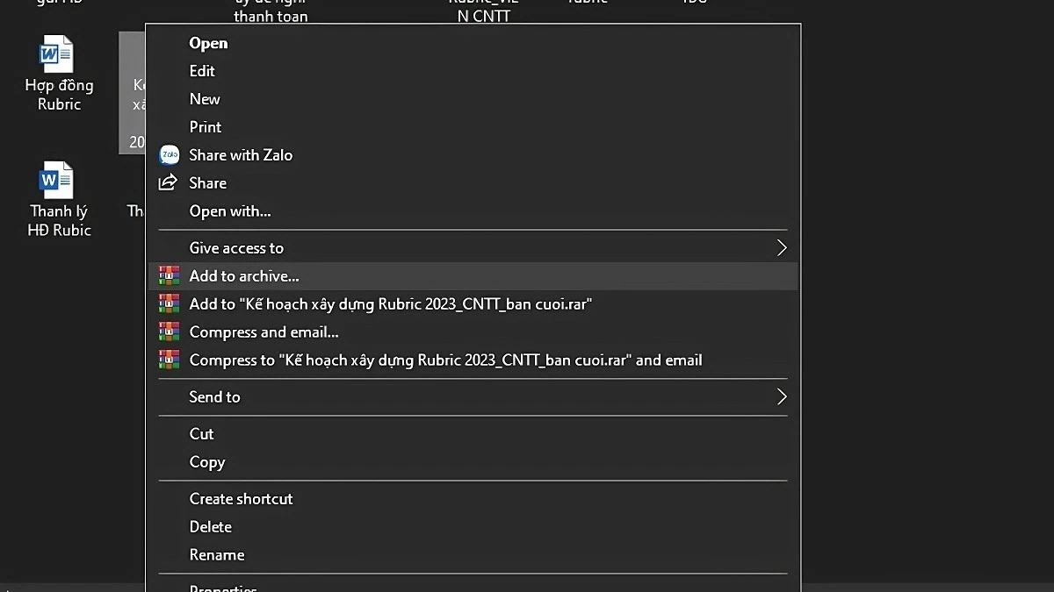Create shortcut for the selected file
Image resolution: width=1054 pixels, height=592 pixels.
point(241,499)
